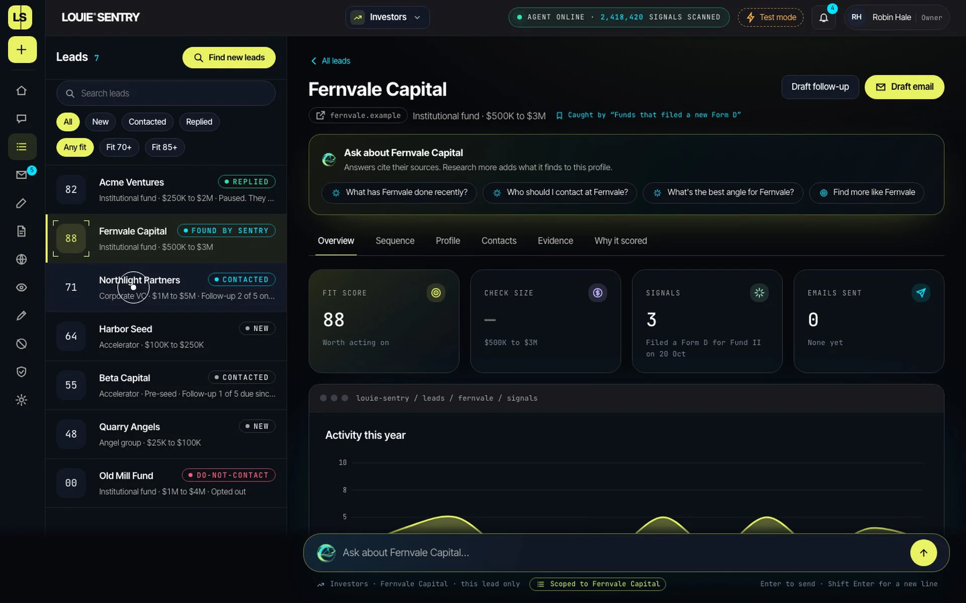Open the Acme Ventures lead
This screenshot has height=603, width=966.
[166, 190]
